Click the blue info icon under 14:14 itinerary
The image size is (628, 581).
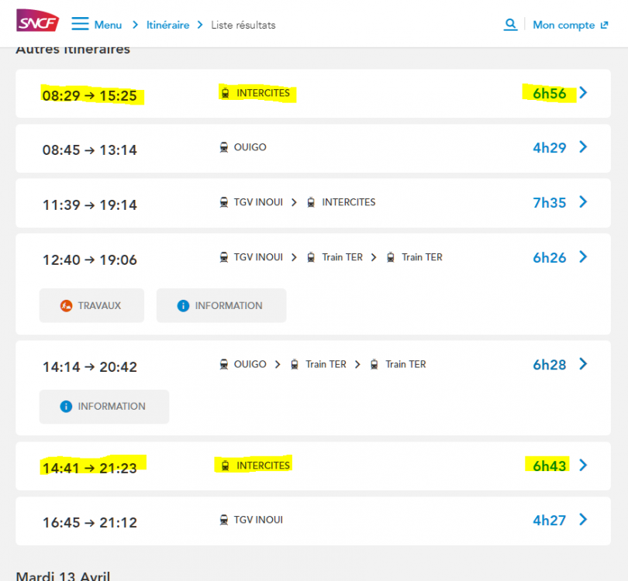coord(66,407)
